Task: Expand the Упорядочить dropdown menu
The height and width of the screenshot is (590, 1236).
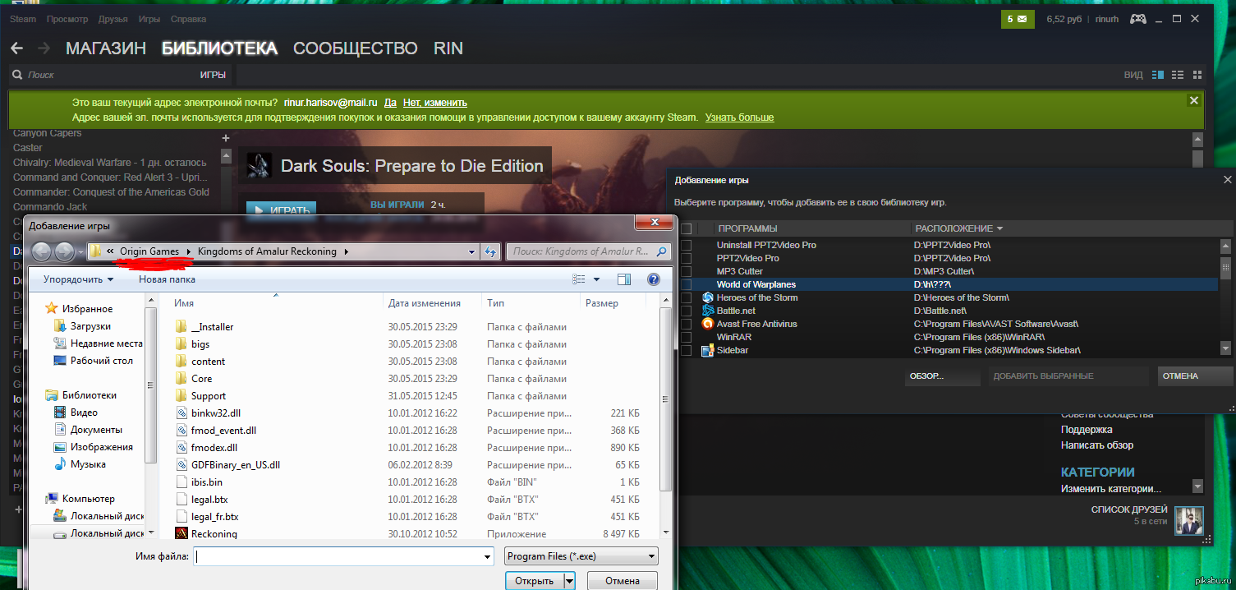Action: (78, 279)
